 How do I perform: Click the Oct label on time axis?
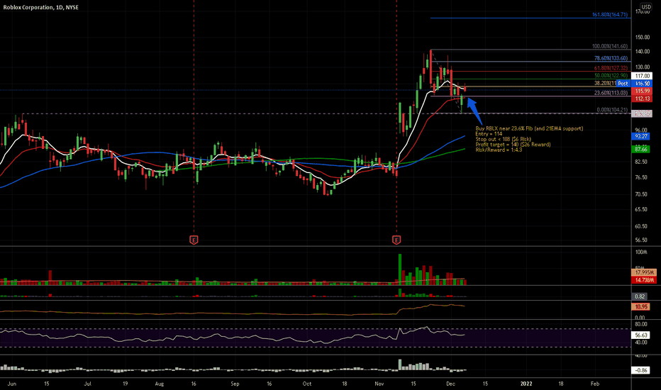tap(307, 384)
